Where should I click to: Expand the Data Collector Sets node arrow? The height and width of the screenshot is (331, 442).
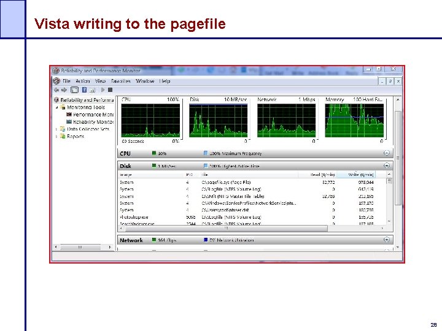click(x=56, y=129)
